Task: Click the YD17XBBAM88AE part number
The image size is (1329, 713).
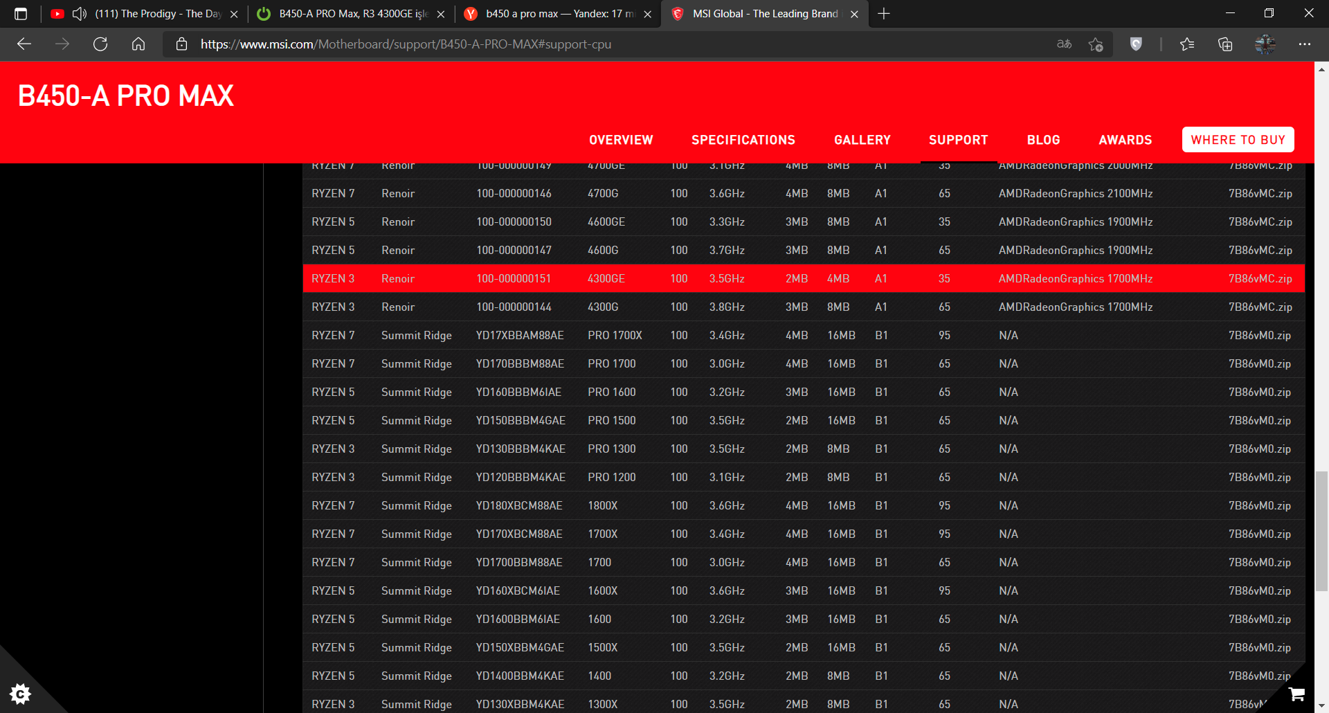Action: coord(520,336)
